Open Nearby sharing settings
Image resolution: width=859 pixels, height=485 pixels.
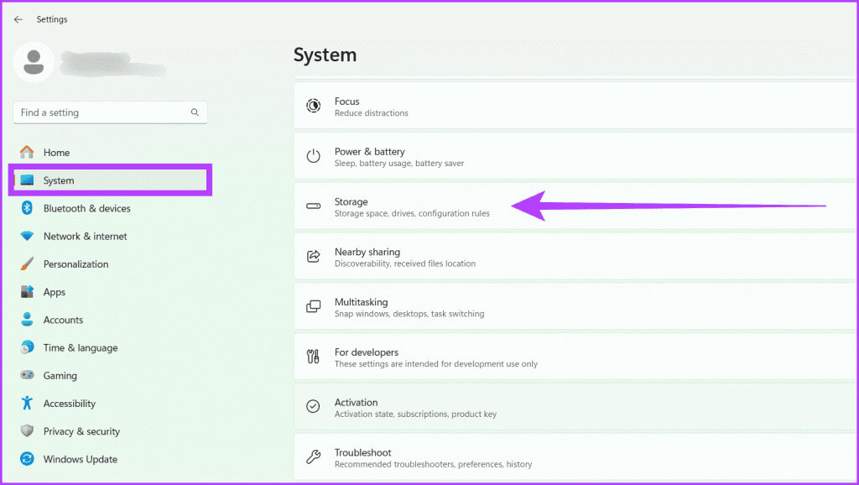[x=575, y=257]
